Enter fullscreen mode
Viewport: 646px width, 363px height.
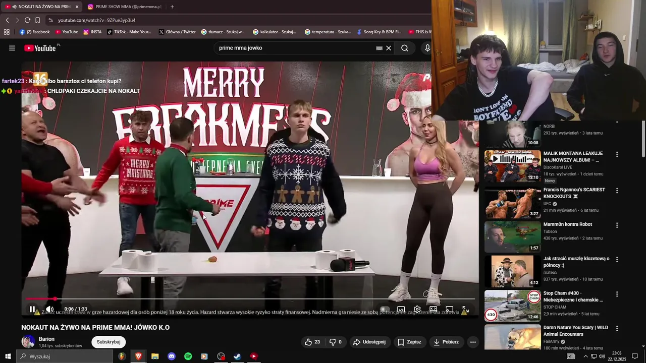(465, 309)
